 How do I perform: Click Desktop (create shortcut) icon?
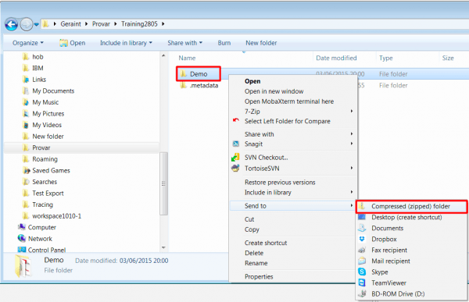tap(362, 217)
